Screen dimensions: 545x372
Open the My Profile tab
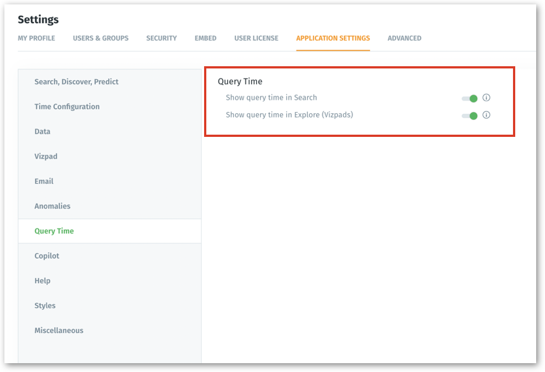pyautogui.click(x=36, y=38)
